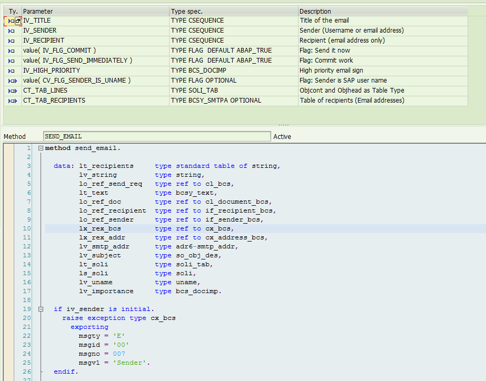Select the CT_TAB_LINES parameter cell
This screenshot has width=486, height=381.
pyautogui.click(x=95, y=91)
